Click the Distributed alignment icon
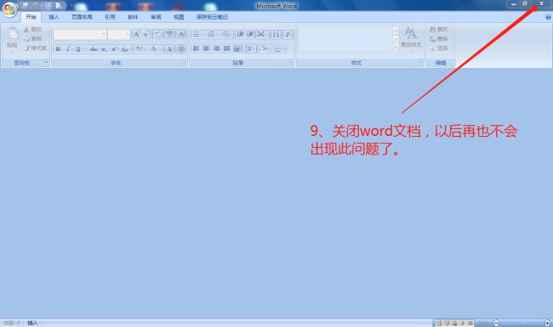553x327 pixels. [x=237, y=48]
